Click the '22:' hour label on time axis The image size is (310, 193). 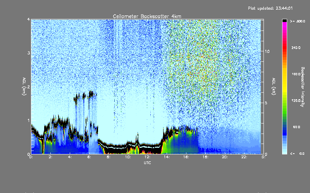pos(244,157)
